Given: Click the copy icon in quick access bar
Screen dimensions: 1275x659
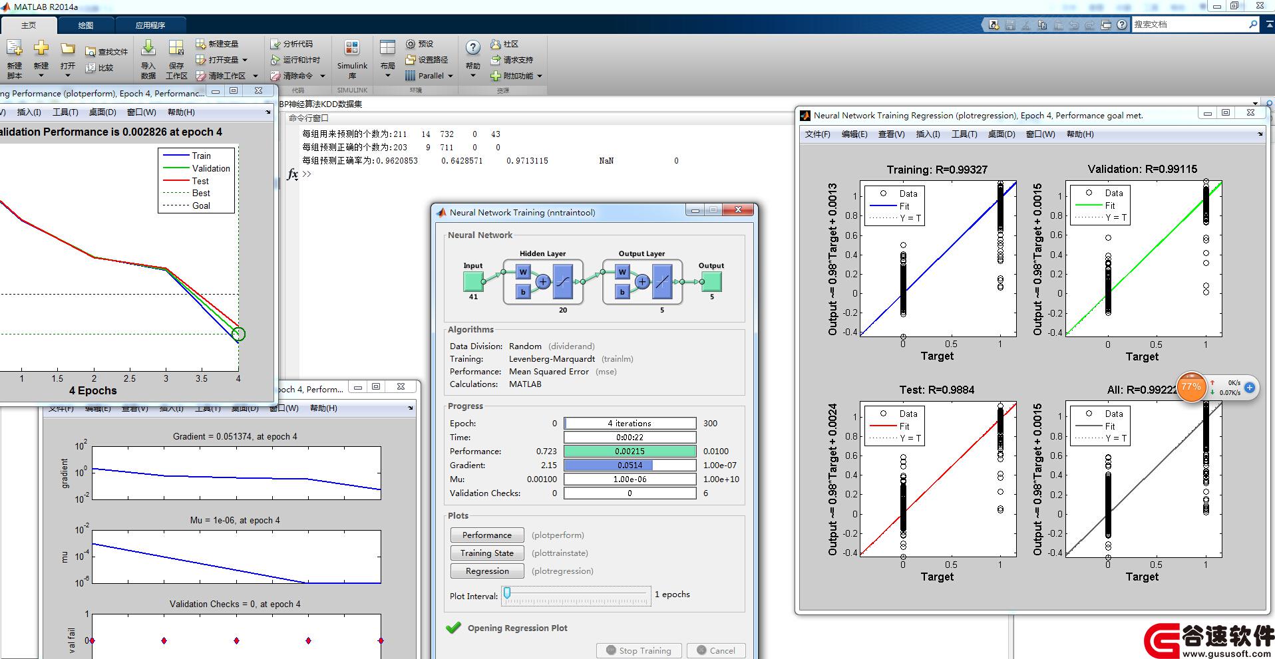Looking at the screenshot, I should pyautogui.click(x=1042, y=25).
